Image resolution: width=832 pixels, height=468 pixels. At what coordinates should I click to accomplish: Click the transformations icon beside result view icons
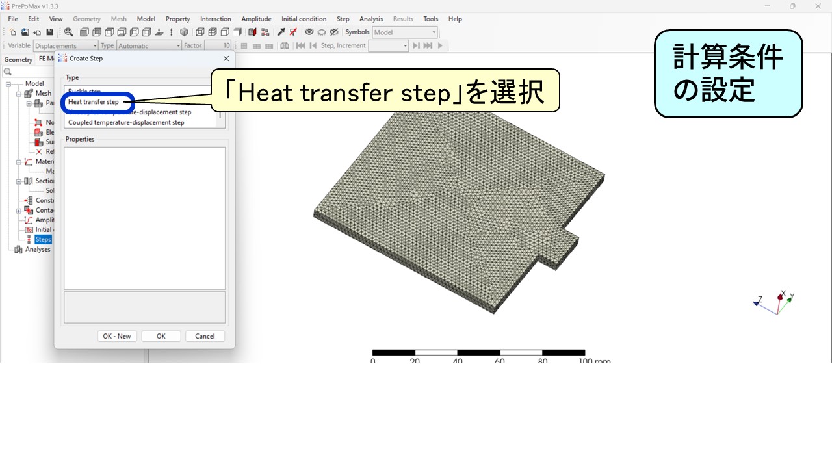pos(284,45)
